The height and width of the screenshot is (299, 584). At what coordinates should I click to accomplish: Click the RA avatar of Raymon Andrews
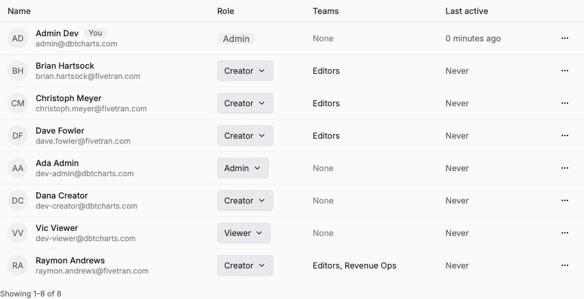pos(18,265)
